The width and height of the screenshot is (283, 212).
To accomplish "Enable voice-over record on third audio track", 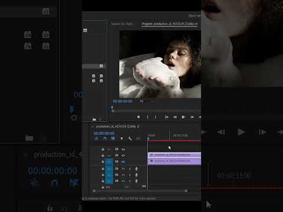I will click(x=136, y=181).
